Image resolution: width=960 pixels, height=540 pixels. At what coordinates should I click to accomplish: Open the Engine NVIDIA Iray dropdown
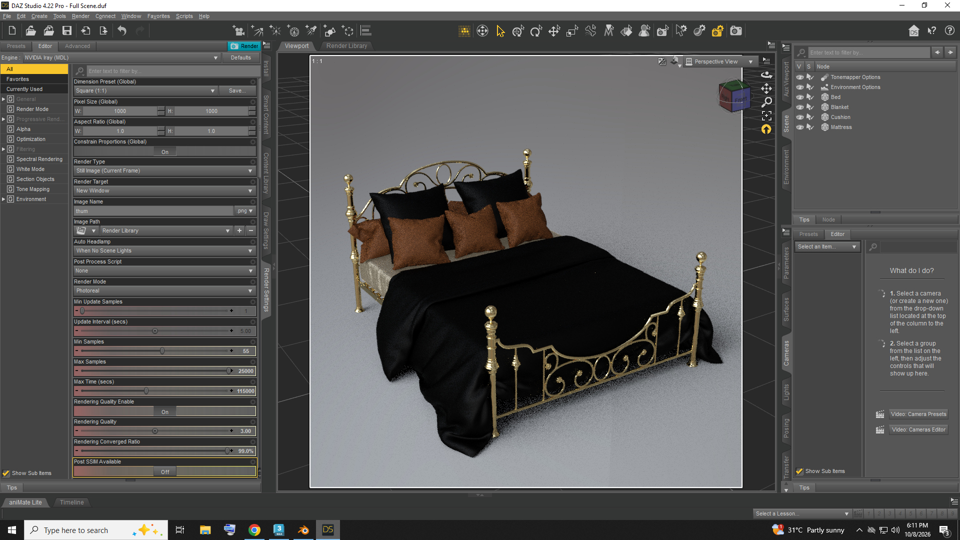click(121, 57)
